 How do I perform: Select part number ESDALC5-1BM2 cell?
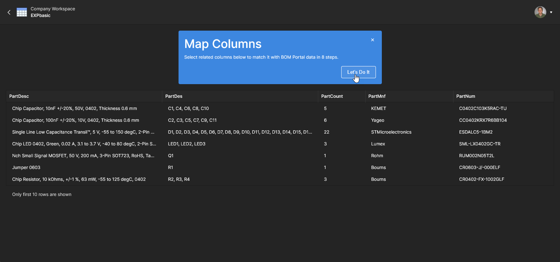click(476, 132)
